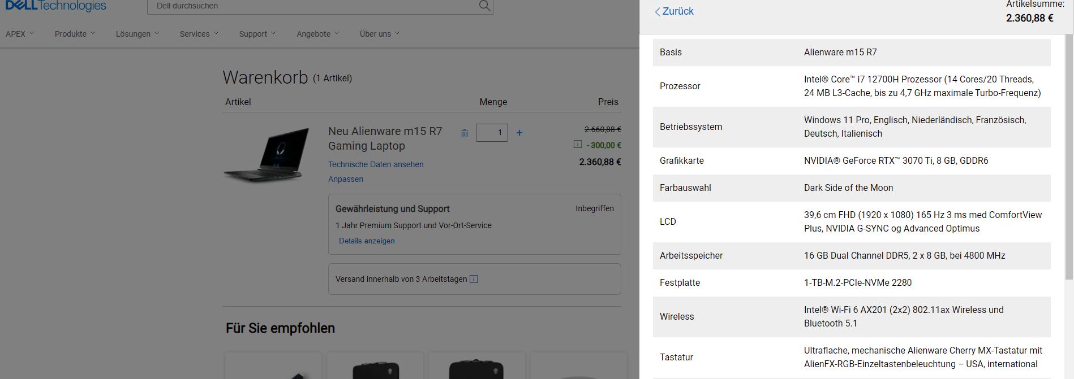Click the search magnifier icon
Image resolution: width=1074 pixels, height=379 pixels.
coord(484,6)
